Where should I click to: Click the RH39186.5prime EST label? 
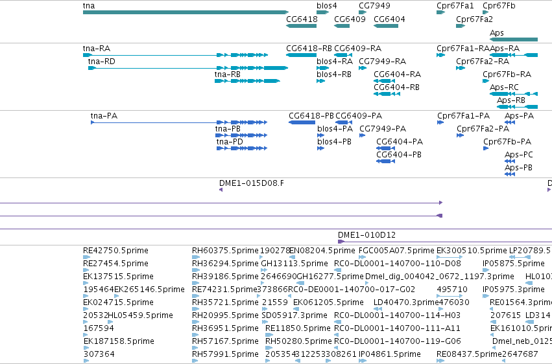pos(225,277)
